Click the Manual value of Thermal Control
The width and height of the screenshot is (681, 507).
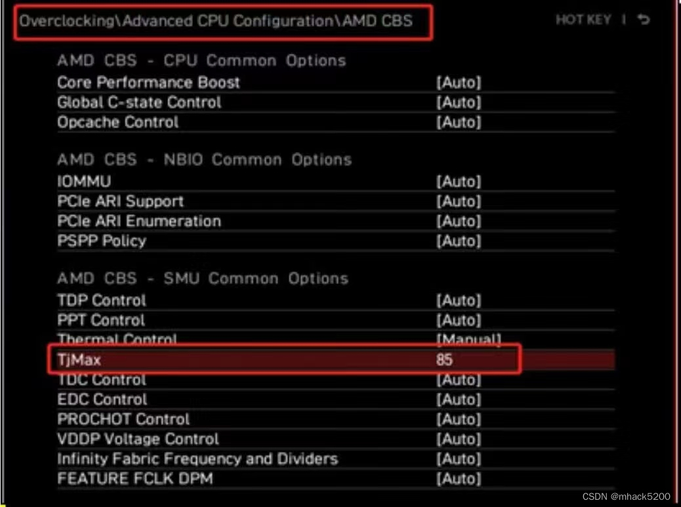[x=468, y=340]
